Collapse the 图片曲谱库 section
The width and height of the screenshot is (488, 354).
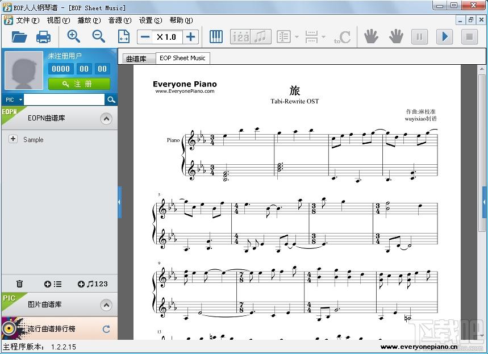tap(106, 305)
